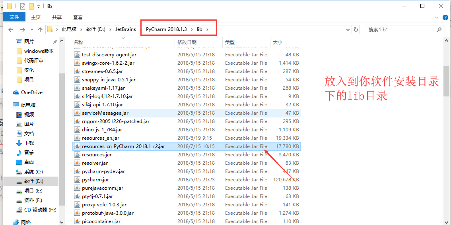
Task: Open recent locations dropdown arrow
Action: pos(32,29)
